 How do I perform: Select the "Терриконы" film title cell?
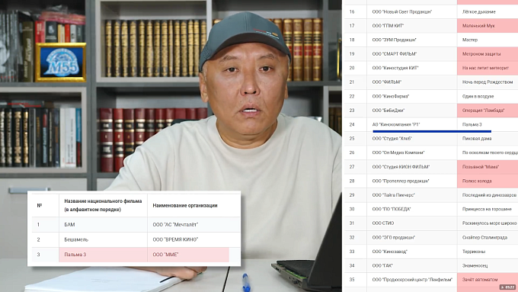tap(488, 252)
